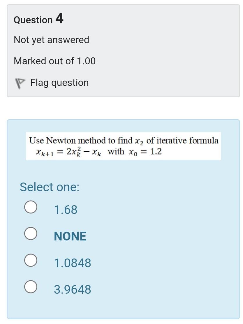Click the Marked out of 1.00 text
Image resolution: width=243 pixels, height=324 pixels.
(54, 61)
